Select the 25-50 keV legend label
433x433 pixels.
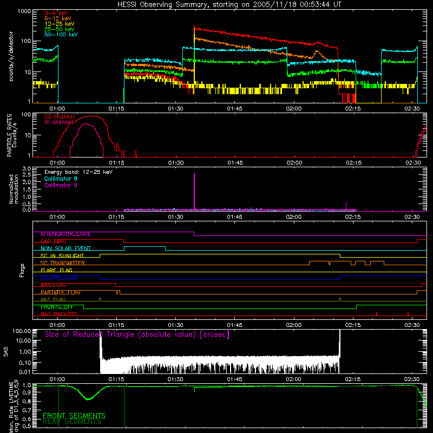coord(60,29)
